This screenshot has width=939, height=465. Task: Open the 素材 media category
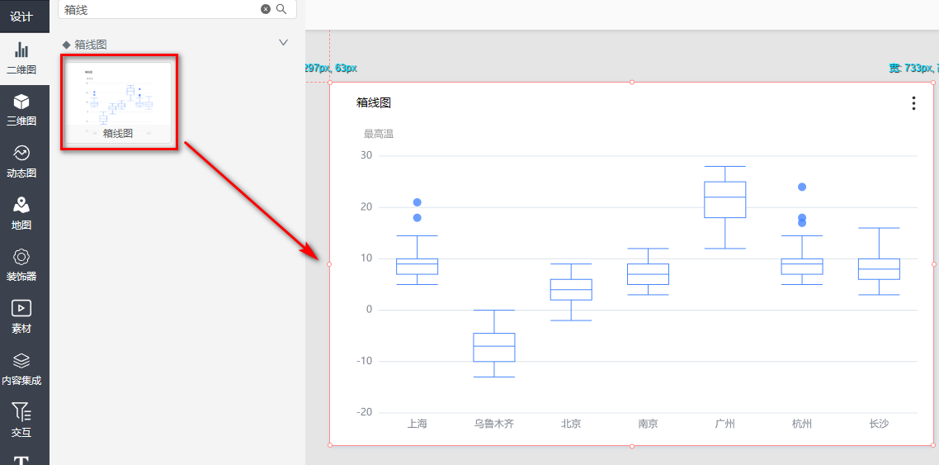coord(21,316)
